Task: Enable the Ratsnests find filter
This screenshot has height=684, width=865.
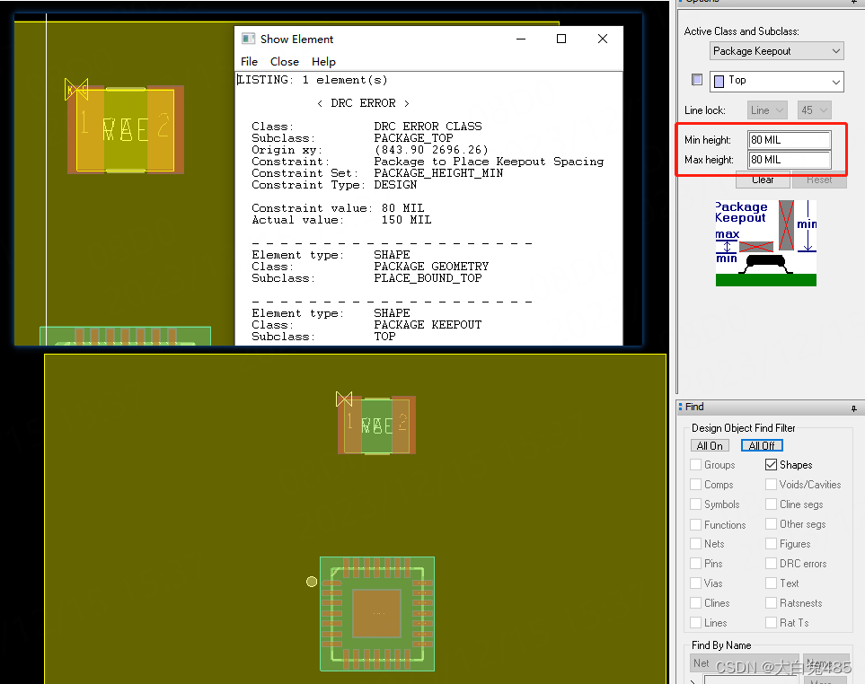Action: (771, 602)
